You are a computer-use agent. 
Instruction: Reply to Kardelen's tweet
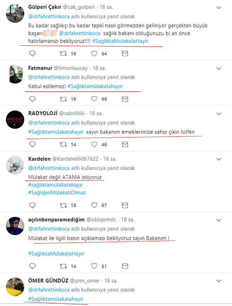32,205
